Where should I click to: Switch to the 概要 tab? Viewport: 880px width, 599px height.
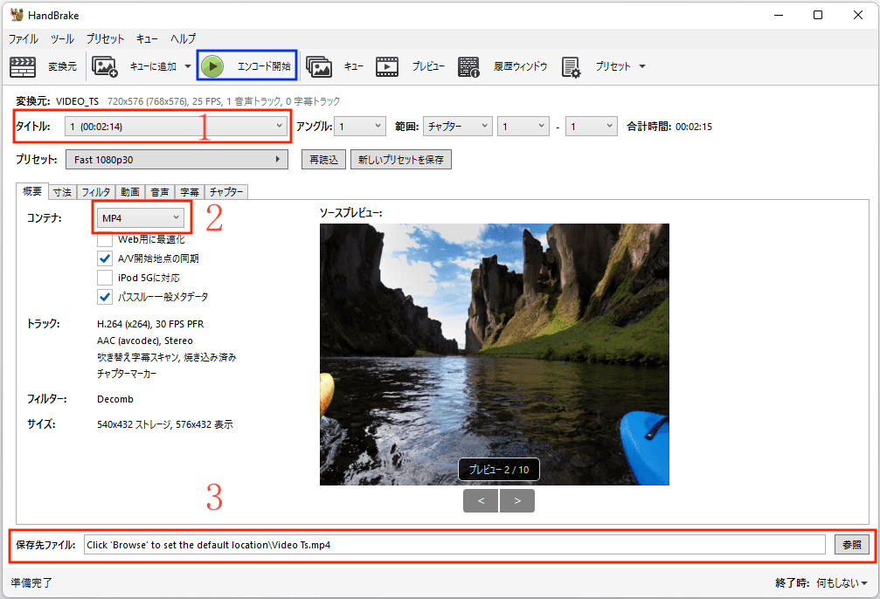pyautogui.click(x=32, y=191)
